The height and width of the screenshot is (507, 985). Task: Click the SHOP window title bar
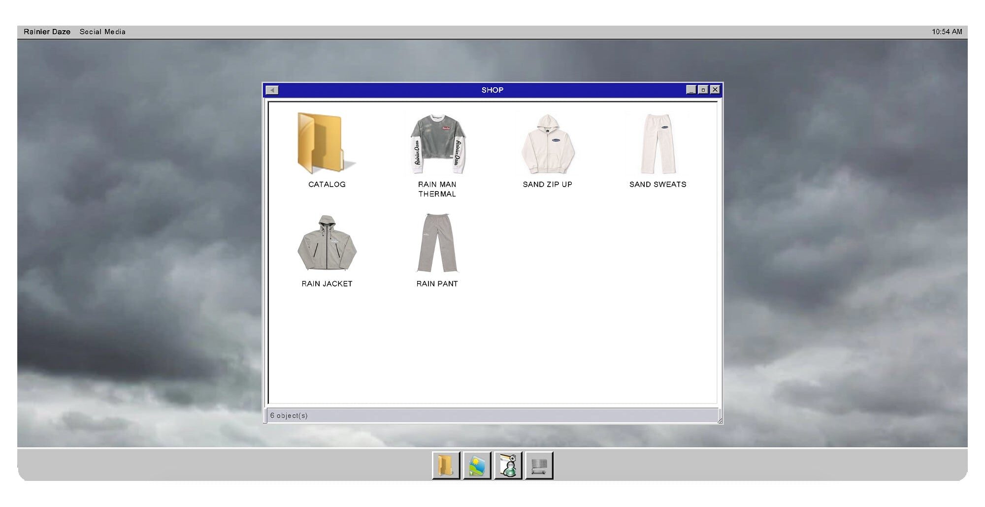point(492,90)
